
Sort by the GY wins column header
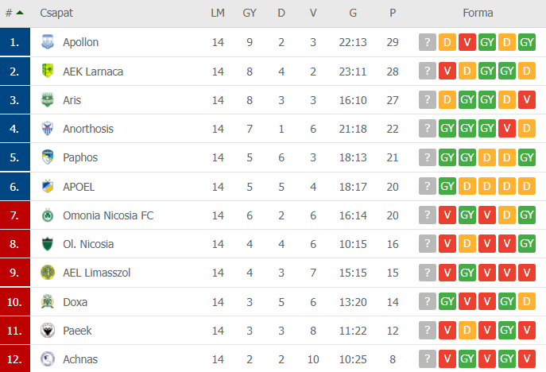[250, 13]
